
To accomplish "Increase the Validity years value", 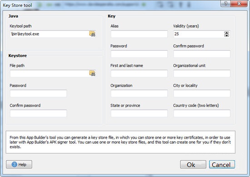I will pos(226,33).
